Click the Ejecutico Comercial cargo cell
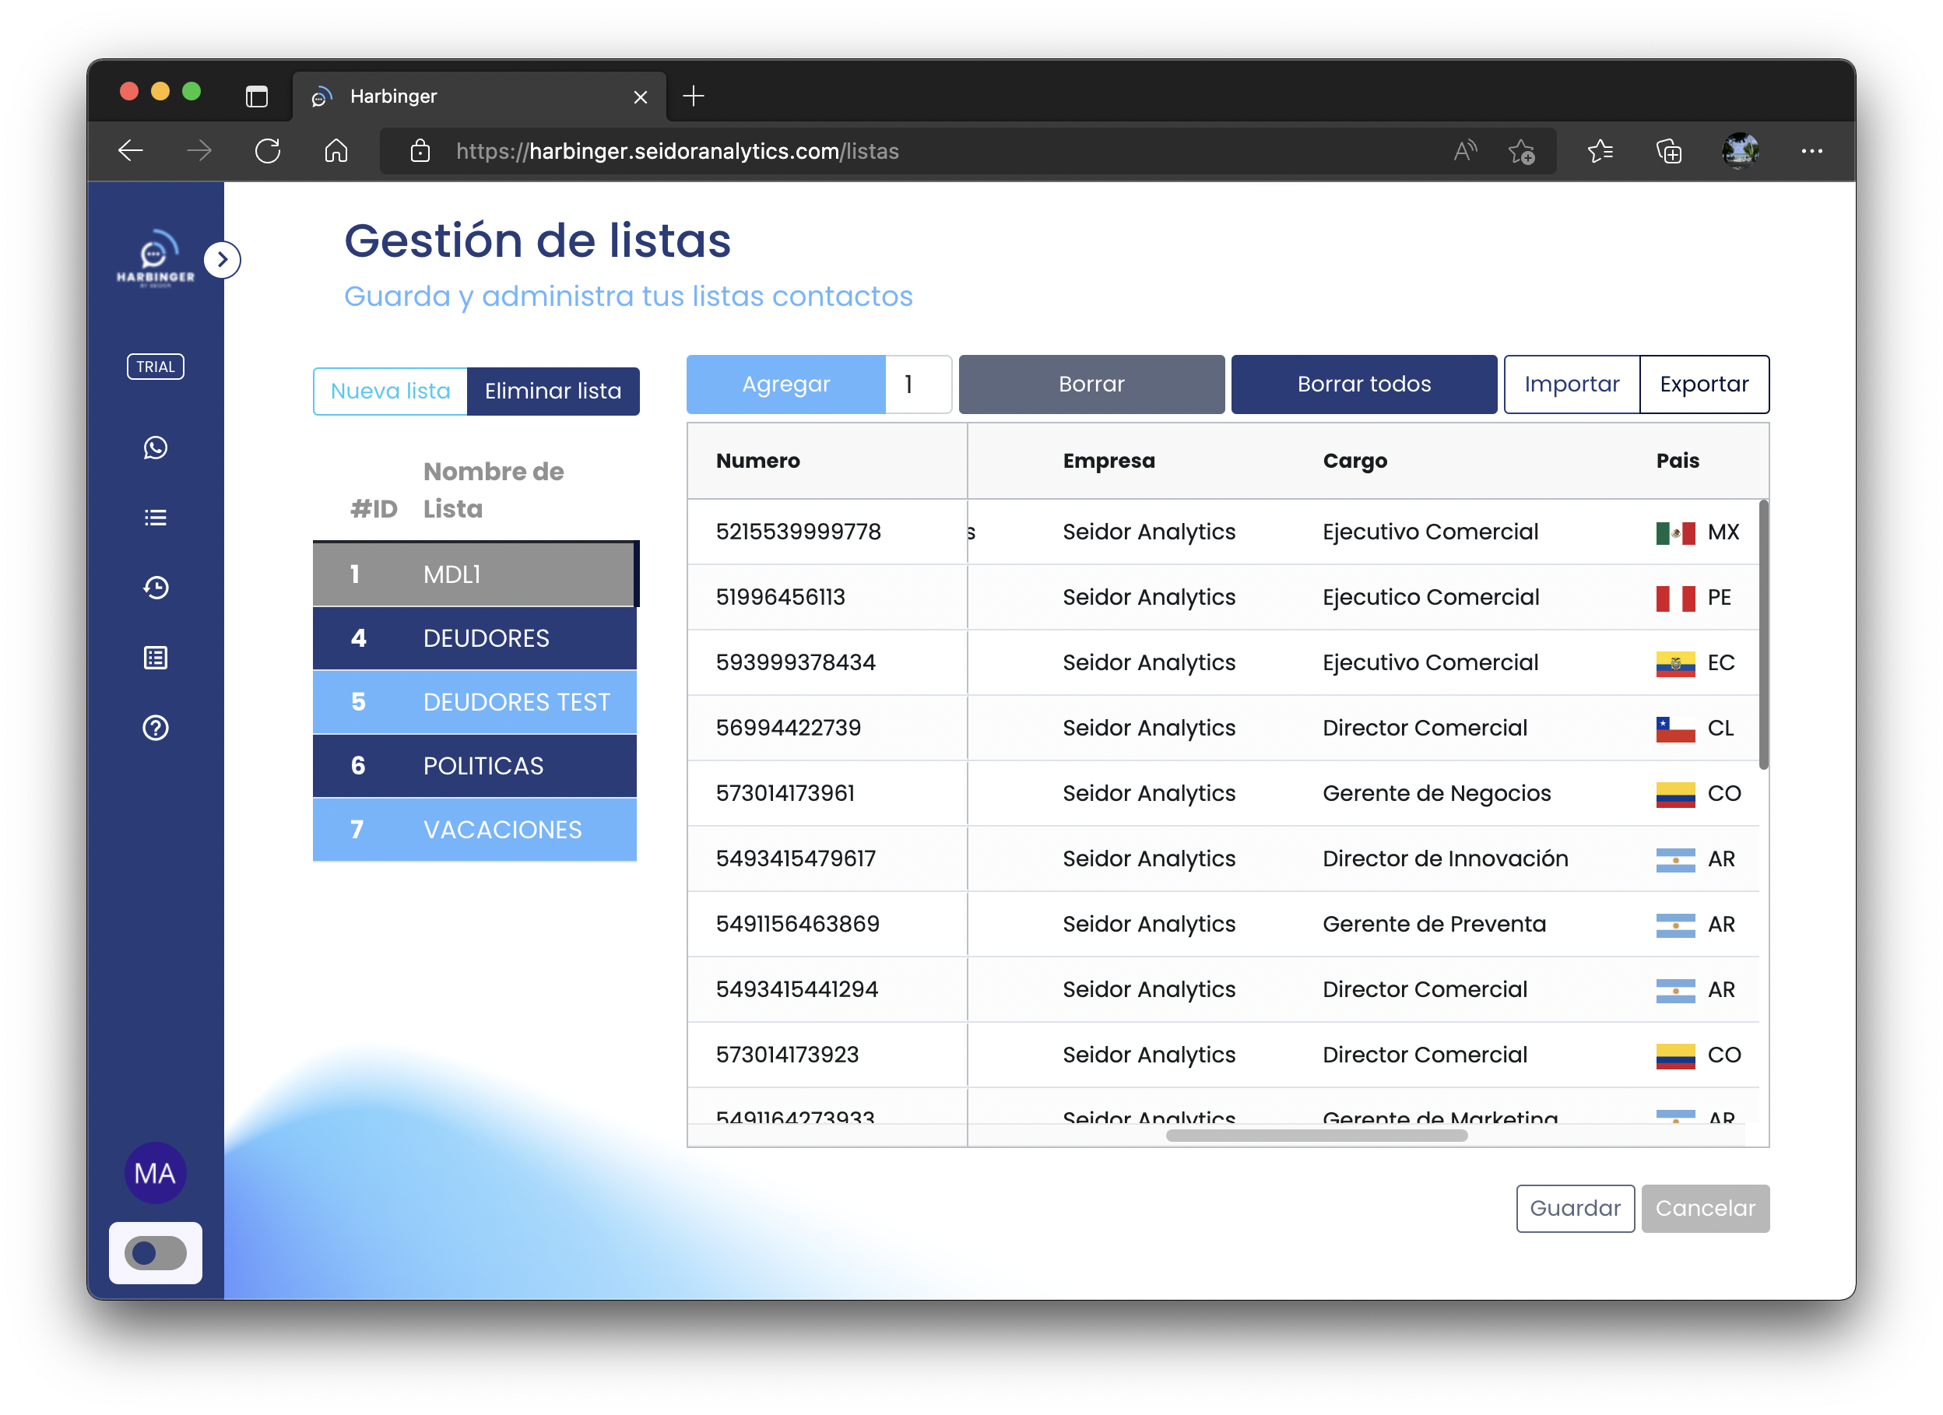This screenshot has height=1415, width=1943. [1430, 597]
